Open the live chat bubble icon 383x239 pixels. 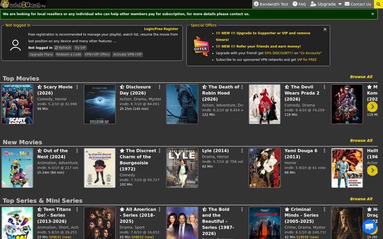369,226
